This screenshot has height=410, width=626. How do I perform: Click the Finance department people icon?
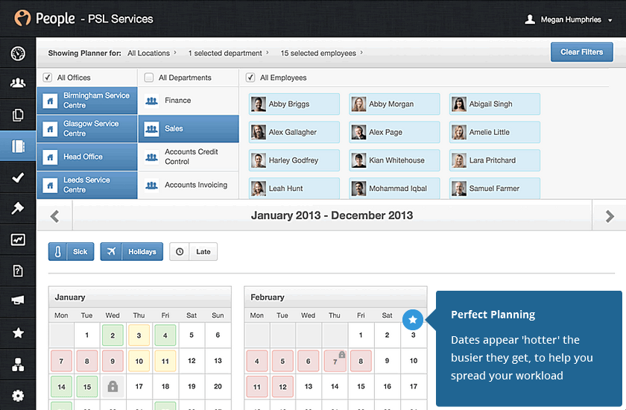pos(151,101)
